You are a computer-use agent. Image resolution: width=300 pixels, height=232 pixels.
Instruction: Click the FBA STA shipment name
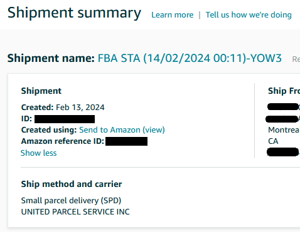[190, 58]
